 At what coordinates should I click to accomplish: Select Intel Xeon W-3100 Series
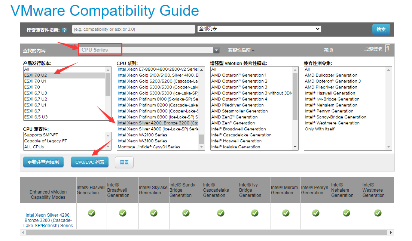158,141
